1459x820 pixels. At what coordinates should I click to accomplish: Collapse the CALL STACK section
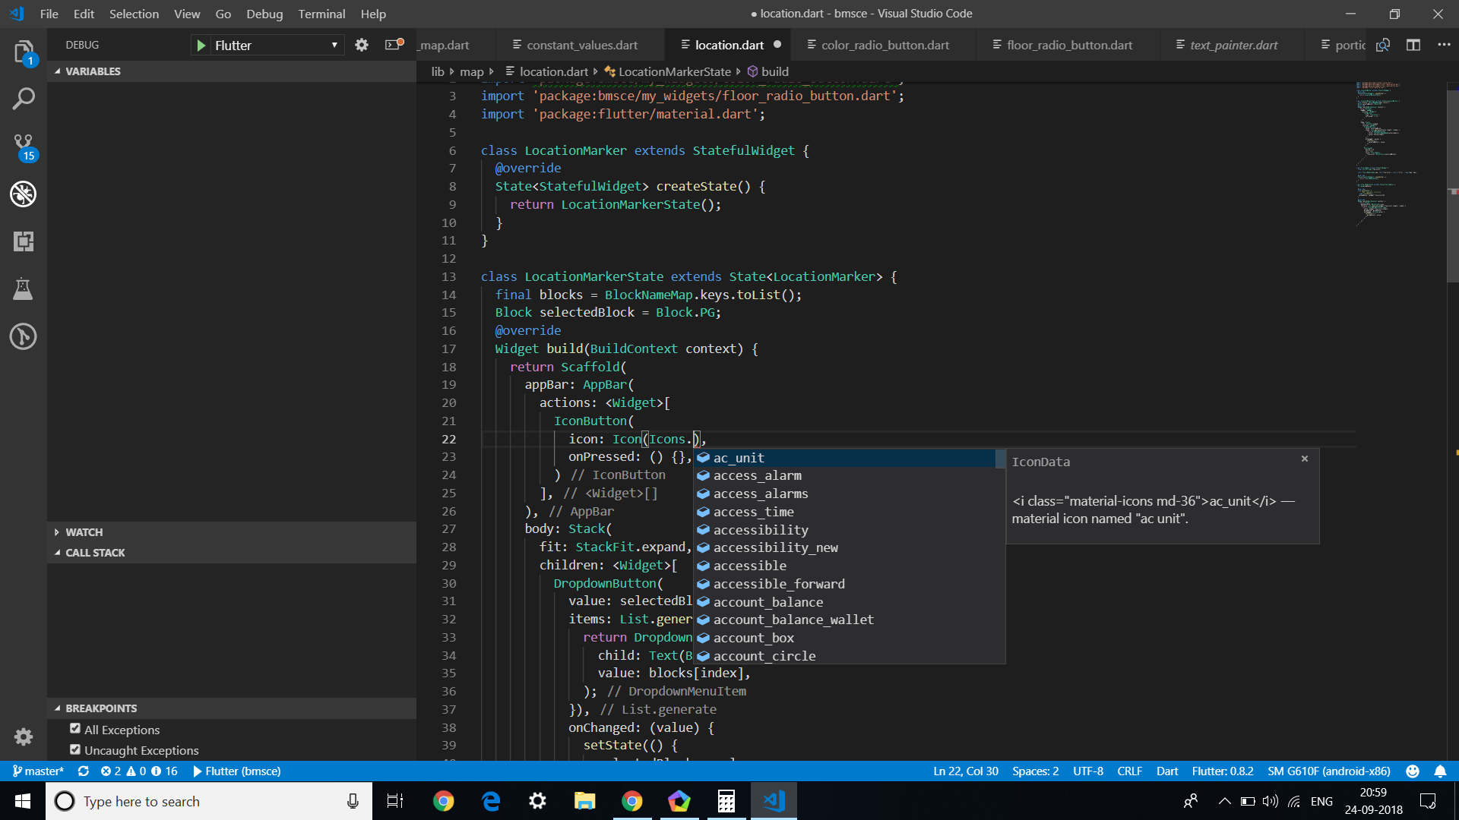[58, 552]
